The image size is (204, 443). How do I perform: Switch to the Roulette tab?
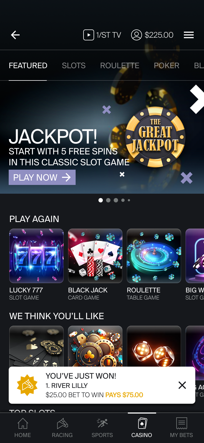point(120,65)
